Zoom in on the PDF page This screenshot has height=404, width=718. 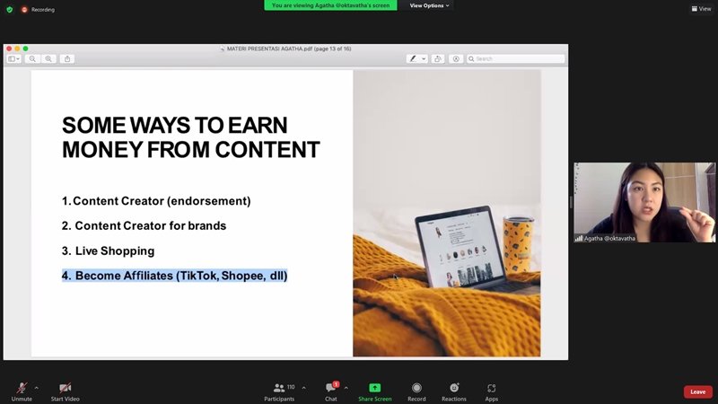tap(48, 58)
